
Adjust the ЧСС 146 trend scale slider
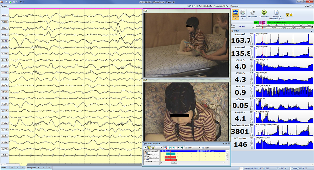252,143
